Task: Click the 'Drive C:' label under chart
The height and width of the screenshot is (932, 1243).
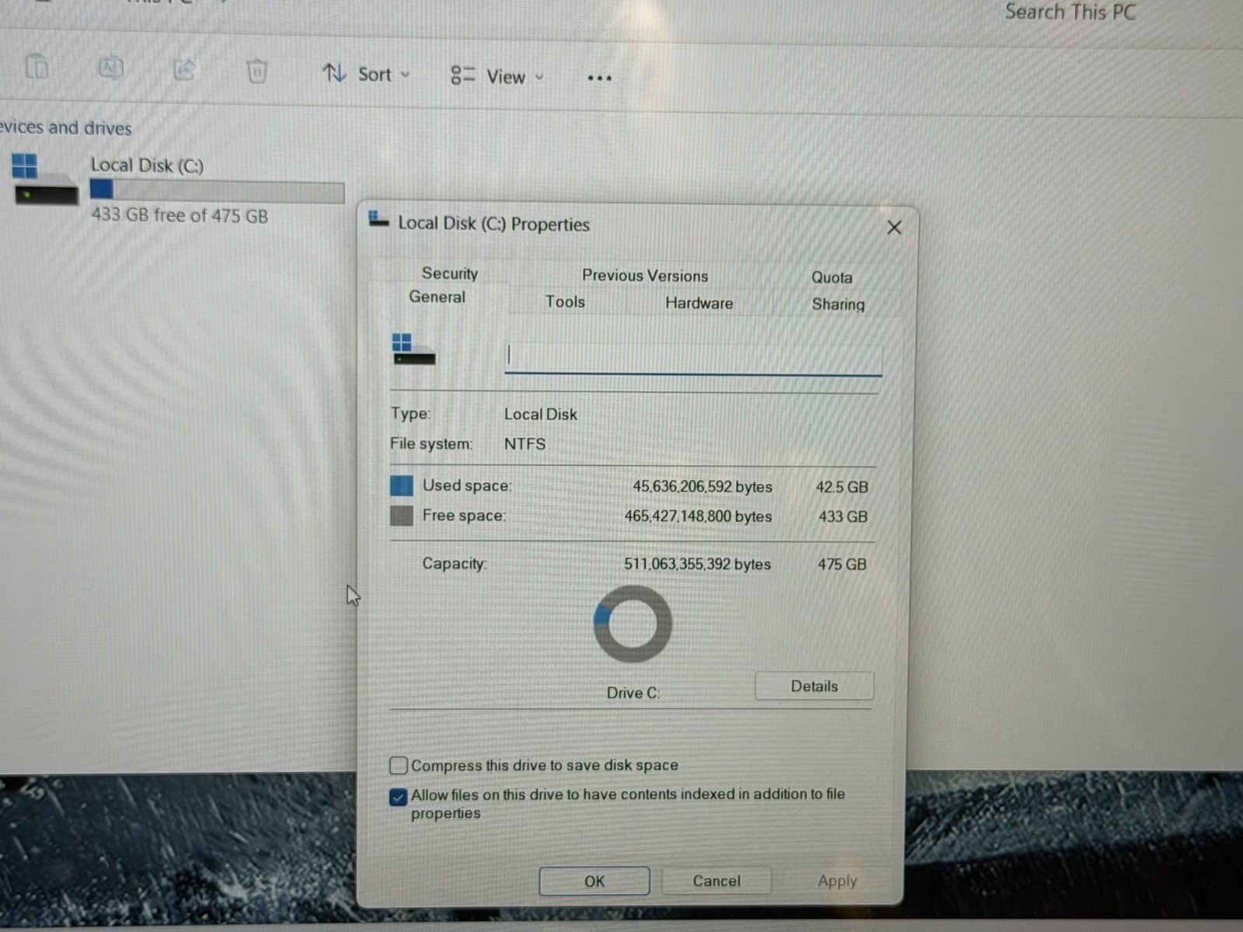Action: tap(633, 693)
